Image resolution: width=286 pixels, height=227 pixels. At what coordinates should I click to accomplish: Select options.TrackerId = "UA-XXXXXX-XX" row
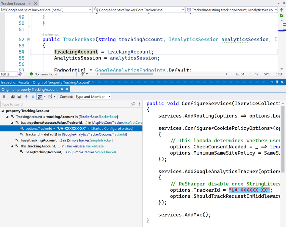click(x=71, y=129)
